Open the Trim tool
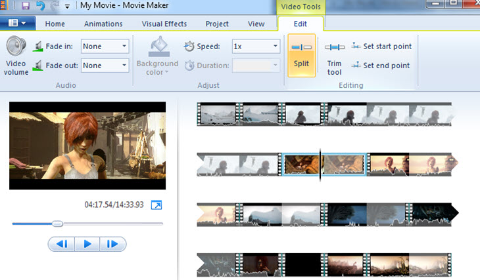 (x=334, y=59)
